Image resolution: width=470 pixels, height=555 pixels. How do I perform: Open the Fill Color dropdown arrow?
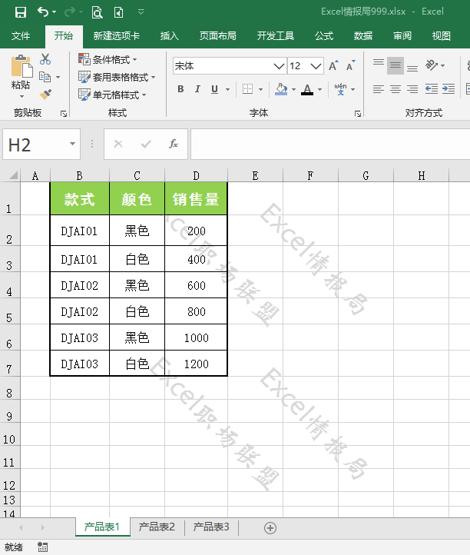pyautogui.click(x=293, y=89)
